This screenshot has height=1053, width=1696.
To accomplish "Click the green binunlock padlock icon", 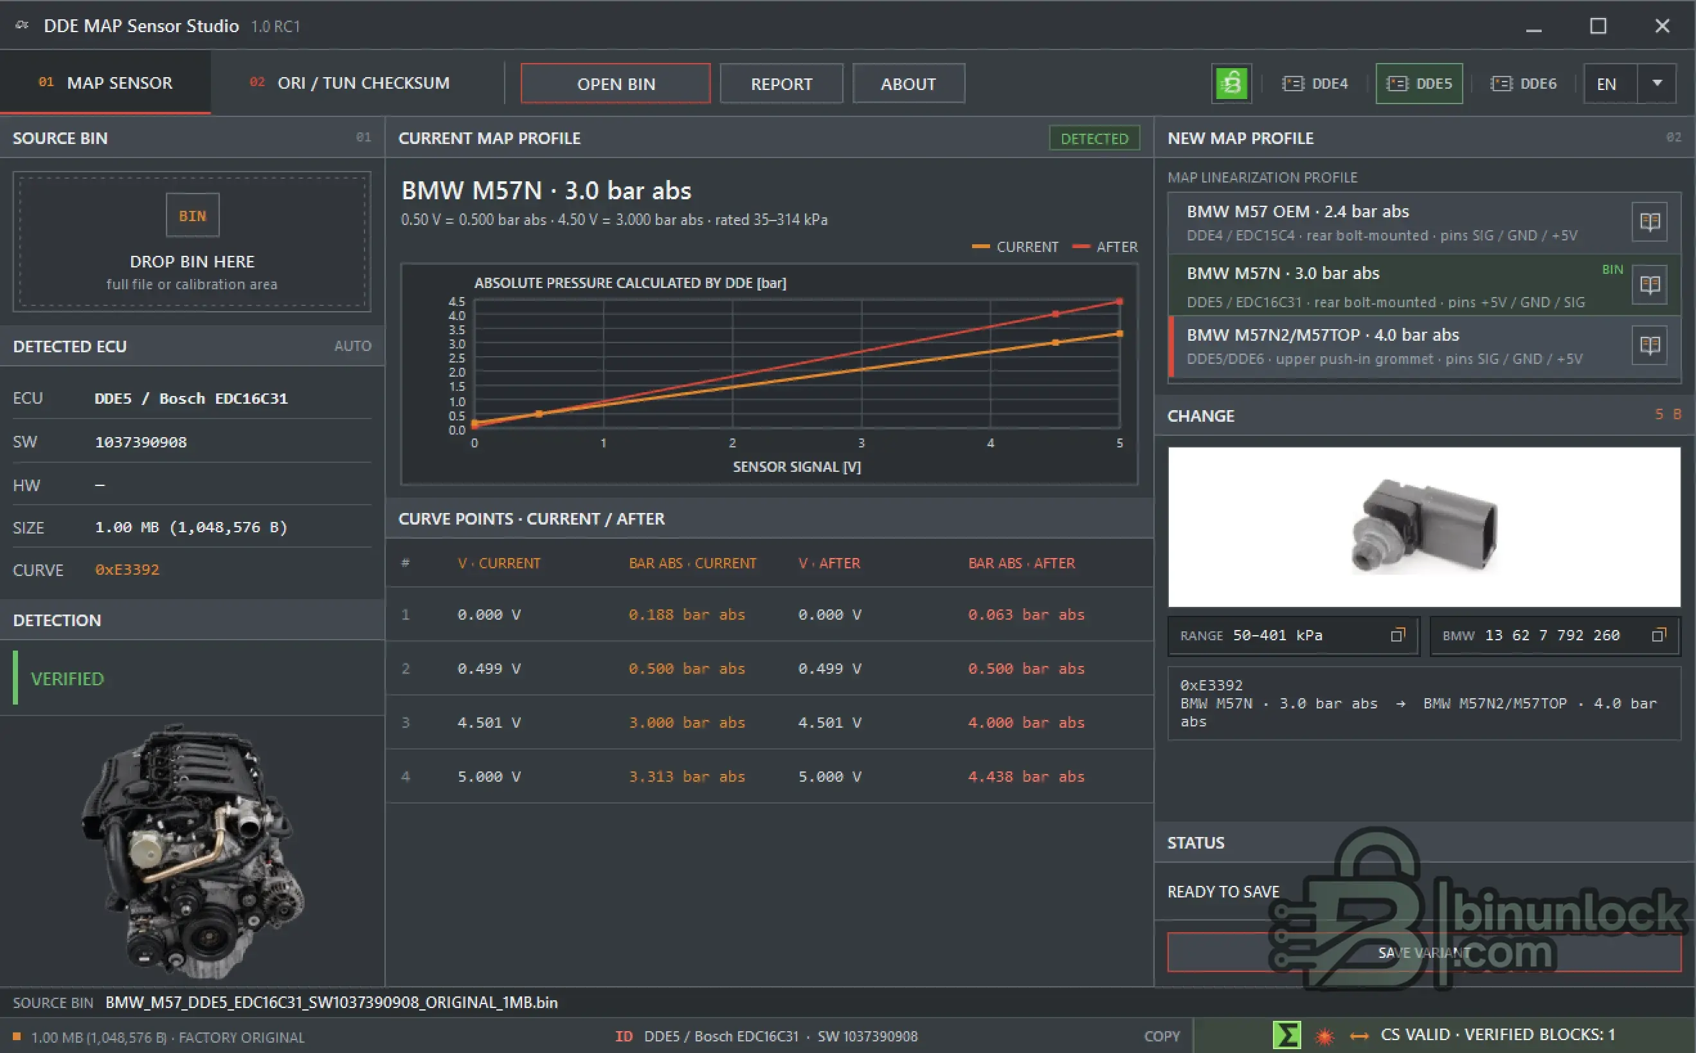I will pyautogui.click(x=1231, y=84).
